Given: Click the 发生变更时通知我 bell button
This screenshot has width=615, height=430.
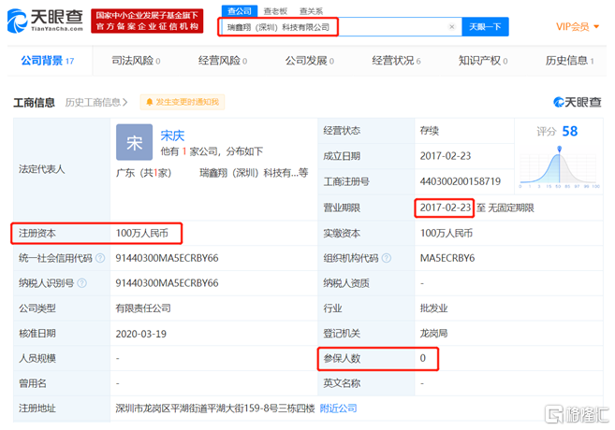Looking at the screenshot, I should (183, 102).
